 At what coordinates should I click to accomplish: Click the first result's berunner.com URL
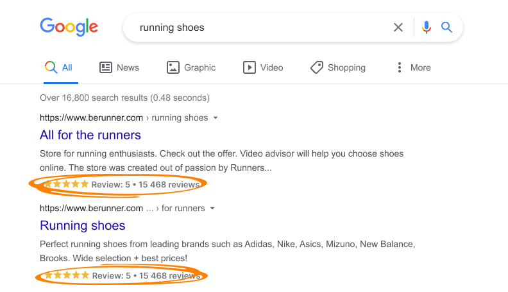click(x=91, y=118)
